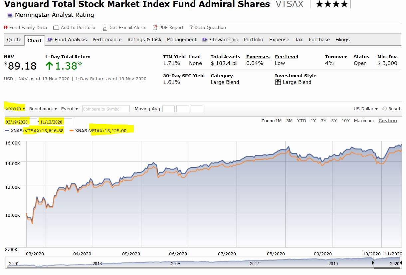This screenshot has height=275, width=406.
Task: Click the four-star Morningstar rating
Action: tap(331, 4)
